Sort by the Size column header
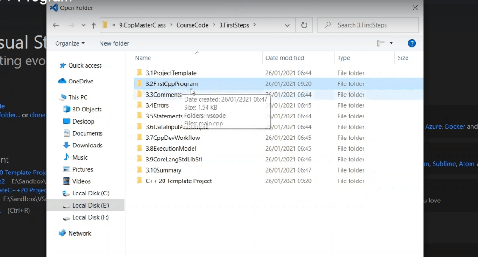The width and height of the screenshot is (478, 257). 403,58
